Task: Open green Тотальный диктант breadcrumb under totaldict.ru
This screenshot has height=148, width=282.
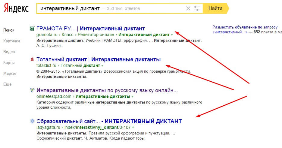Action: tap(80, 65)
